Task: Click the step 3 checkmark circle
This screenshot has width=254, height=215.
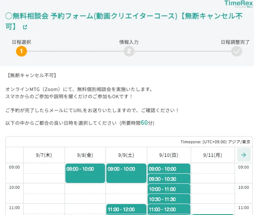Action: coord(237,51)
